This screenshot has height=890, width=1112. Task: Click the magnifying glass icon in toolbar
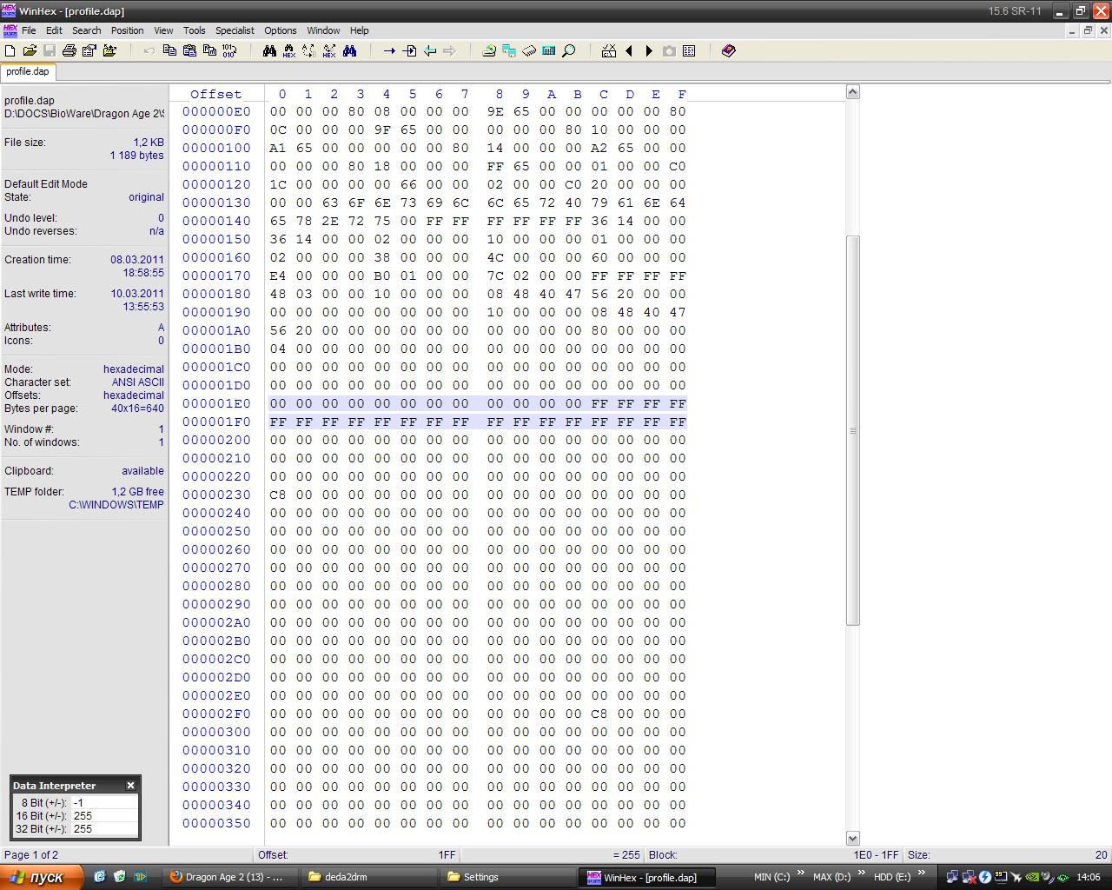click(569, 51)
